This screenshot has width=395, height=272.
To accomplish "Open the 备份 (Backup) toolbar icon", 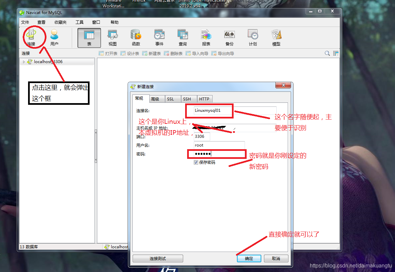I will (230, 38).
